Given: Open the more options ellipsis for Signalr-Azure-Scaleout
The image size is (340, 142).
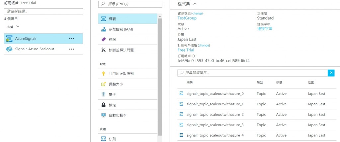Looking at the screenshot, I should 72,49.
